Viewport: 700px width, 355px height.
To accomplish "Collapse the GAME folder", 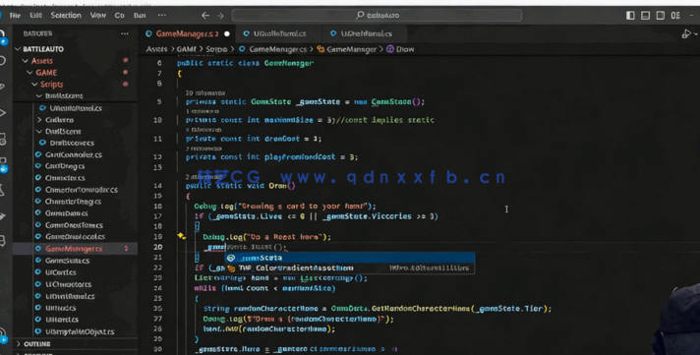I will (x=29, y=73).
